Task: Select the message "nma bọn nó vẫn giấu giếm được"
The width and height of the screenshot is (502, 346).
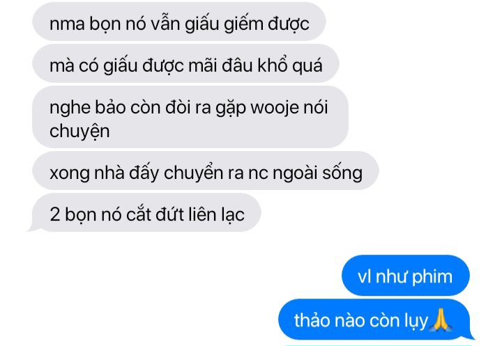Action: [179, 22]
